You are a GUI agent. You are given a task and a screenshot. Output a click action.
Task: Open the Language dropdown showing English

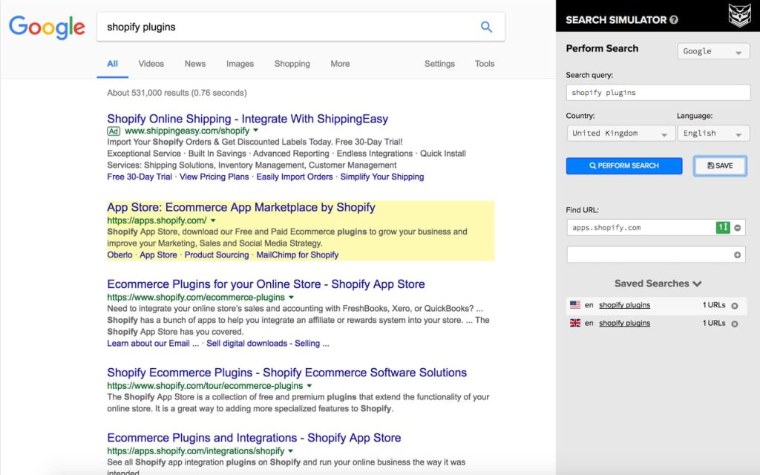click(713, 133)
